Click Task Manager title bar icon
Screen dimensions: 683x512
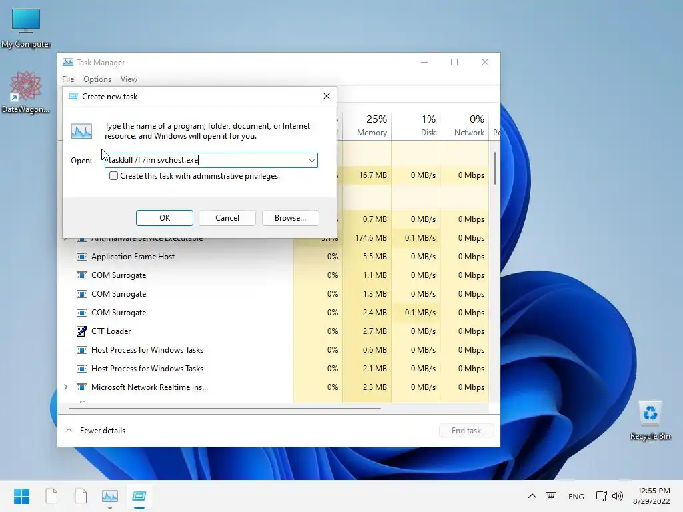[x=68, y=62]
